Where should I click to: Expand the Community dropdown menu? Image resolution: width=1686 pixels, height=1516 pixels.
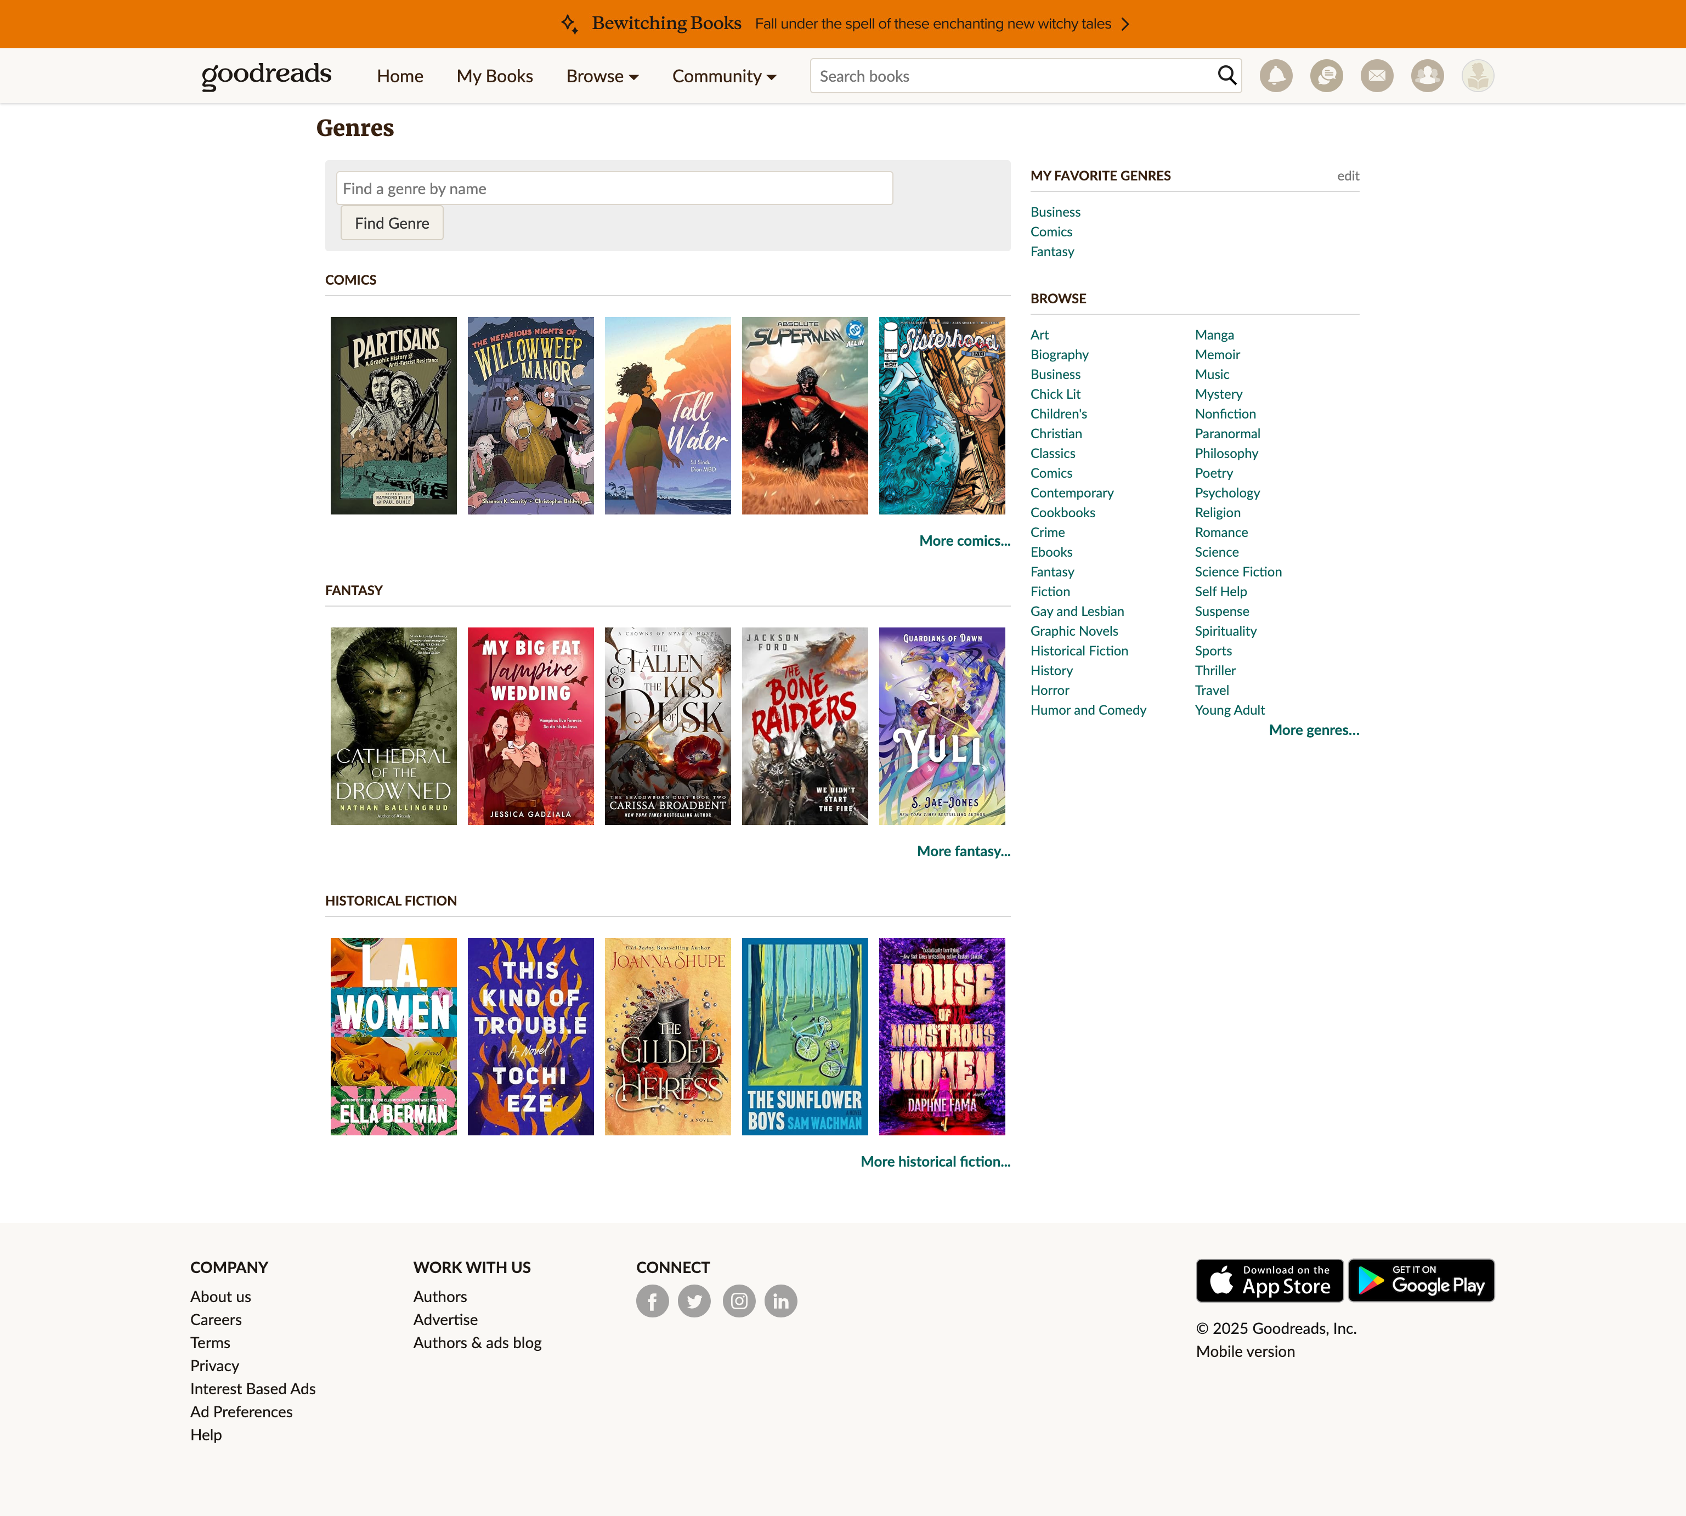724,76
